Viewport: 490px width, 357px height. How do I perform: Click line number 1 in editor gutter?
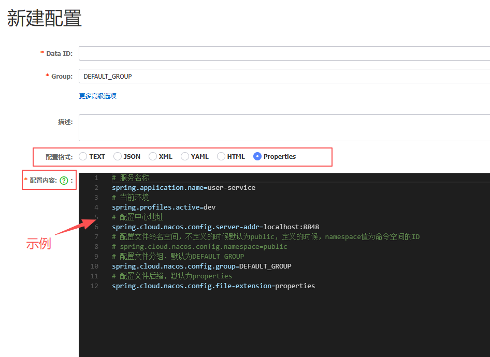tap(96, 177)
